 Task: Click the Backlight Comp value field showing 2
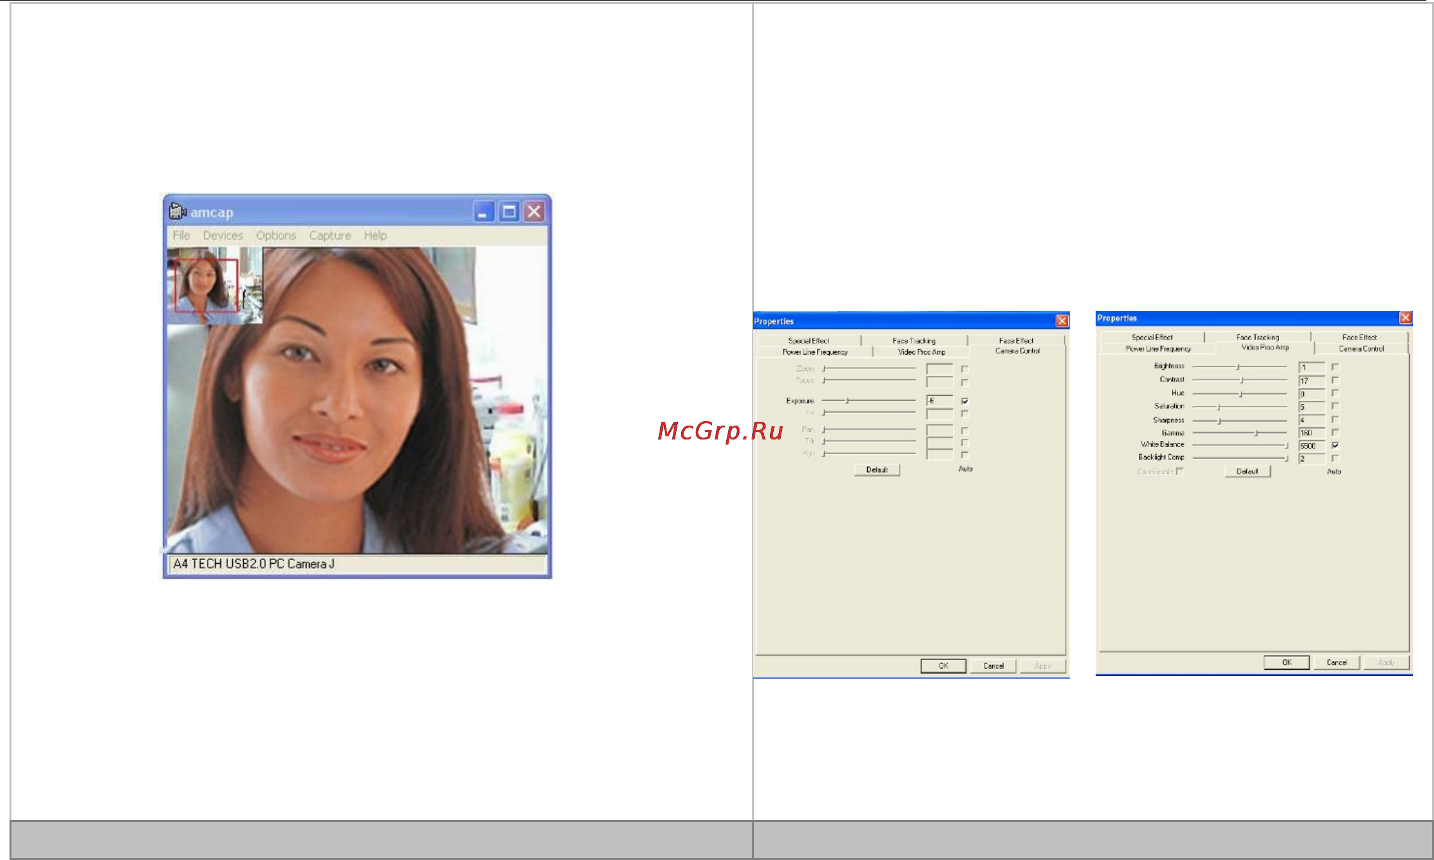(x=1311, y=459)
